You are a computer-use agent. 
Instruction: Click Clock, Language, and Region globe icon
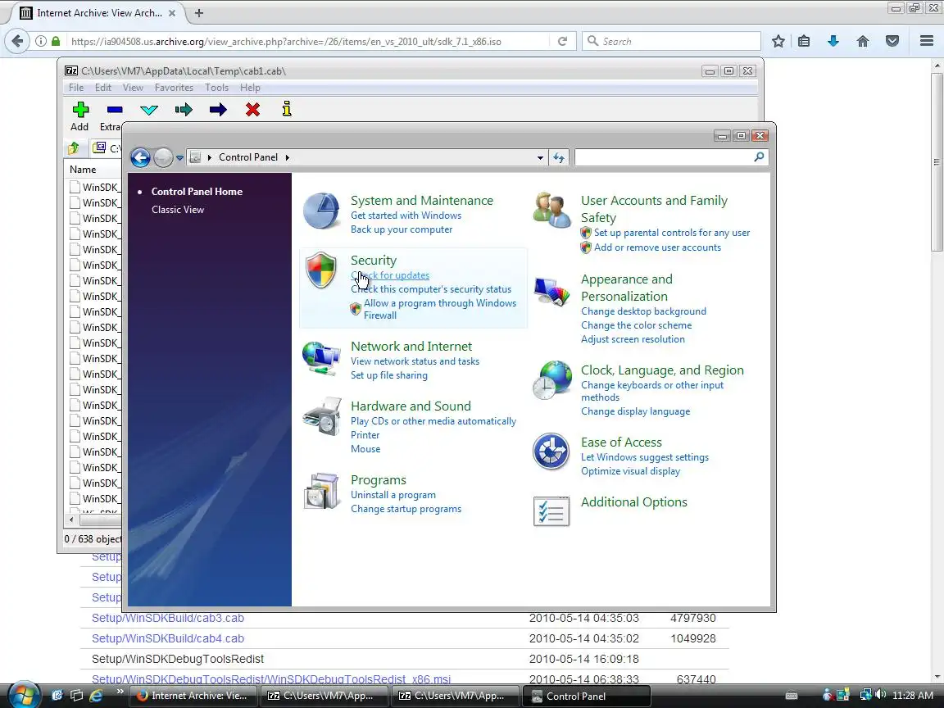552,380
